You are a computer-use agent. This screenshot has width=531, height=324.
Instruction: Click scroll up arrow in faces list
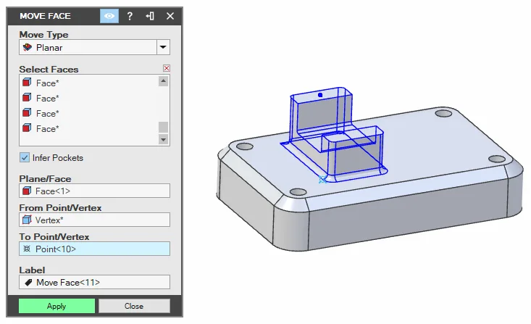163,81
